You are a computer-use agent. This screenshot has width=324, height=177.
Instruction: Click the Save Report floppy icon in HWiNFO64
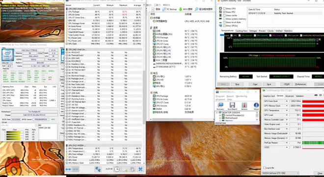[x=232, y=105]
